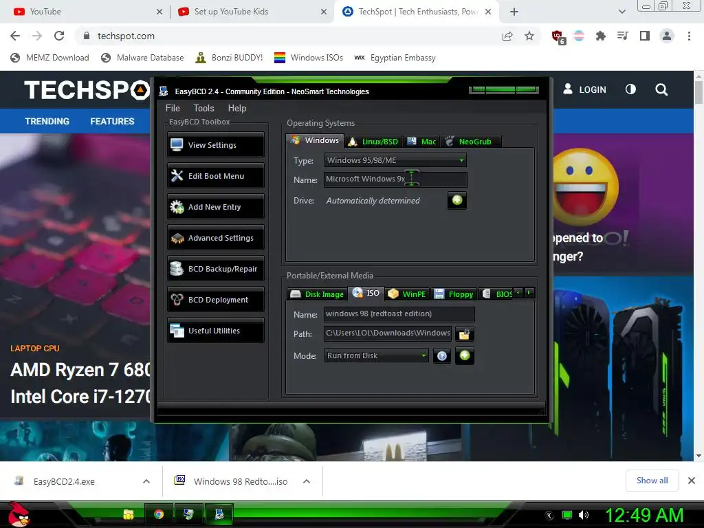The image size is (704, 528).
Task: Open Egyptian Embassy bookmark
Action: [395, 58]
